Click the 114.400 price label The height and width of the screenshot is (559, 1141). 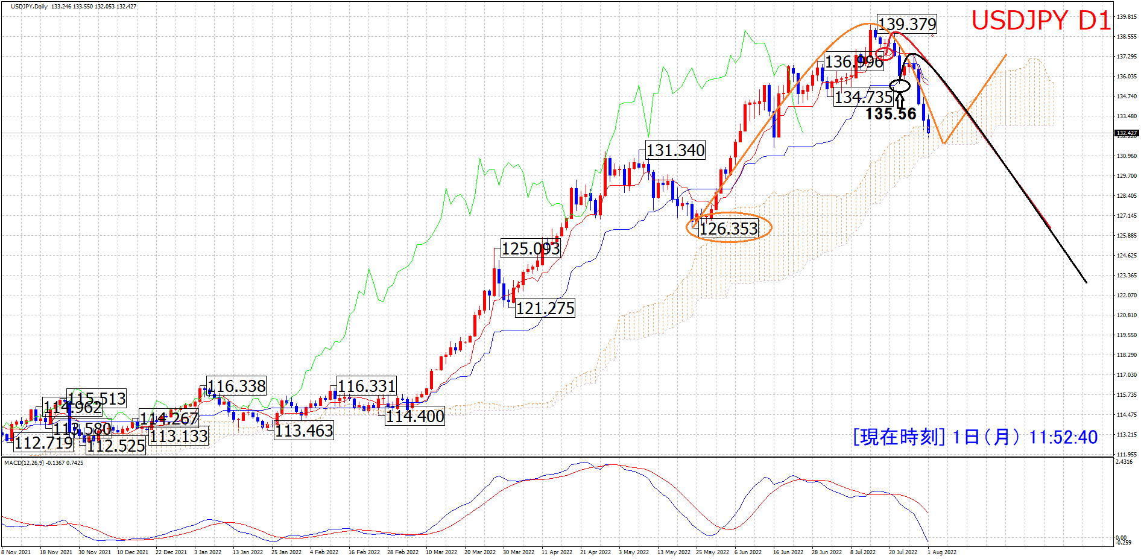[x=415, y=416]
